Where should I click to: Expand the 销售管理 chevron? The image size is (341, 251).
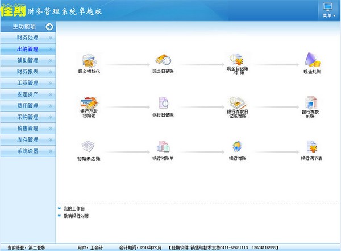(50, 129)
